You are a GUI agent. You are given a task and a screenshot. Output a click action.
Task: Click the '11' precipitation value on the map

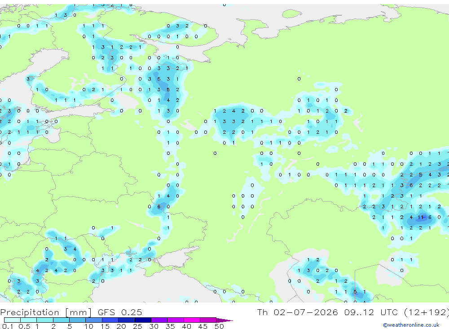[420, 217]
